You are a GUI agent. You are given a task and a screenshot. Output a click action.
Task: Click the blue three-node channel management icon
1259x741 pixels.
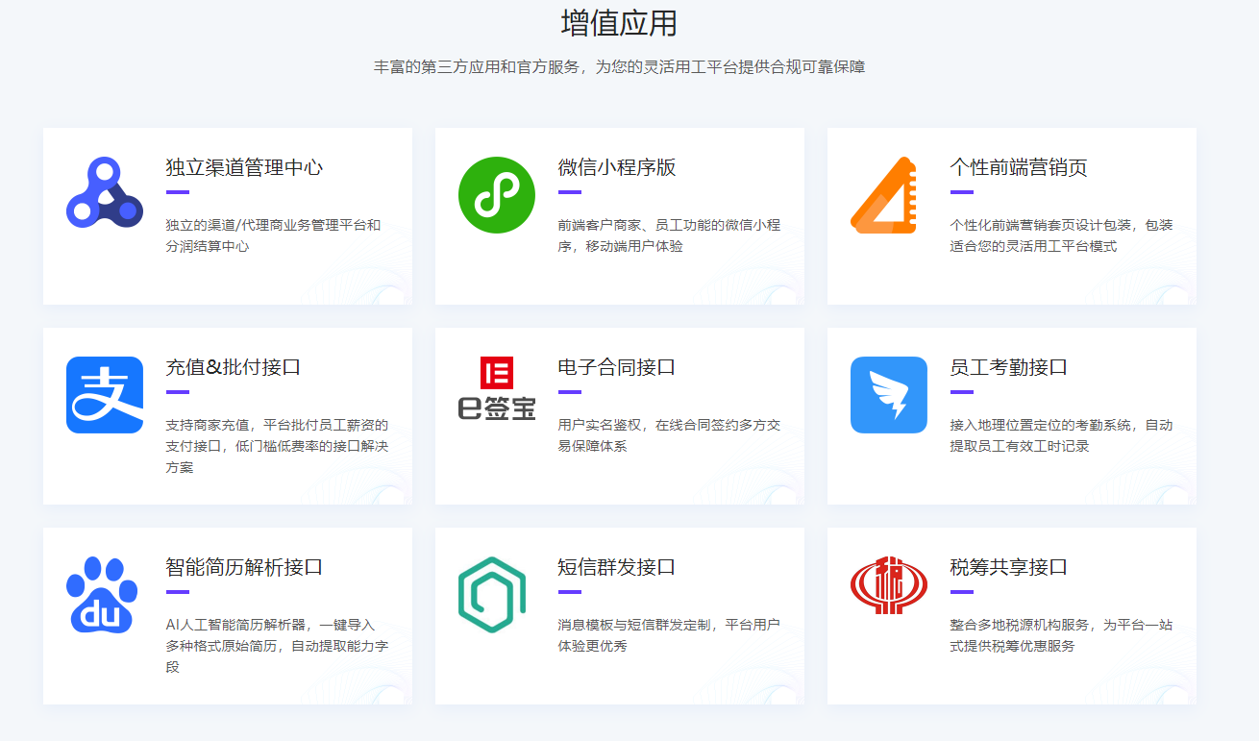click(105, 194)
